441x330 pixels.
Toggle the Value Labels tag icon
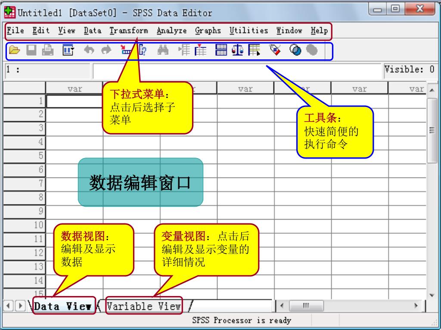click(x=275, y=50)
